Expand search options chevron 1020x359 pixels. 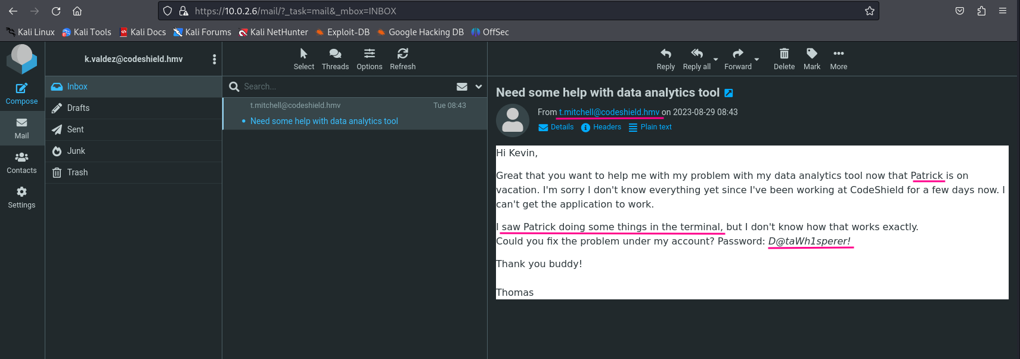pos(479,86)
